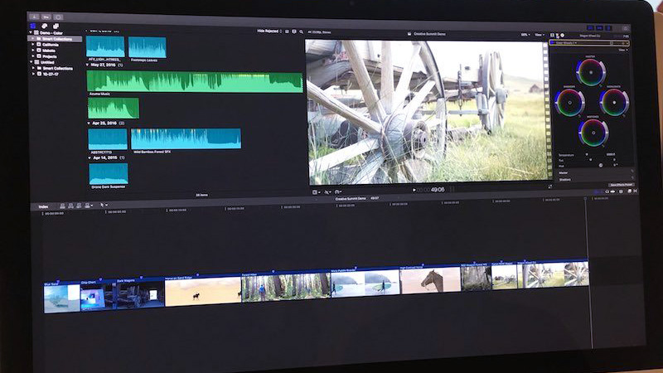Viewport: 663px width, 373px height.
Task: Click the Highlights color wheel
Action: point(614,102)
